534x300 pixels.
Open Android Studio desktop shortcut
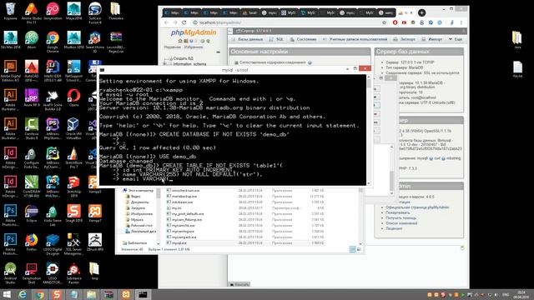[10, 273]
